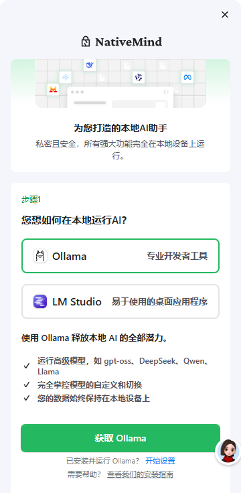Click the NativeMind lock logo icon

click(x=86, y=42)
